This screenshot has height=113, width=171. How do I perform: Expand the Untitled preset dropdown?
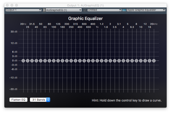pyautogui.click(x=104, y=10)
